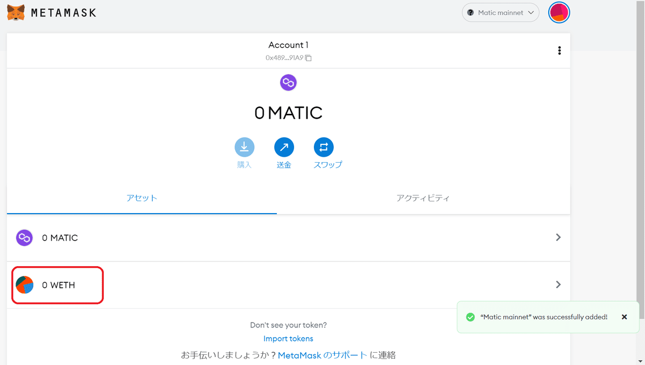Click the Import tokens link
The image size is (645, 365).
(x=288, y=339)
